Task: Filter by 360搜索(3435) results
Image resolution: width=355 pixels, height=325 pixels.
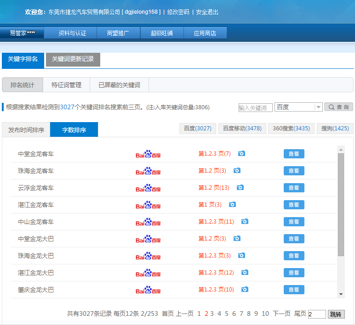Action: tap(291, 129)
